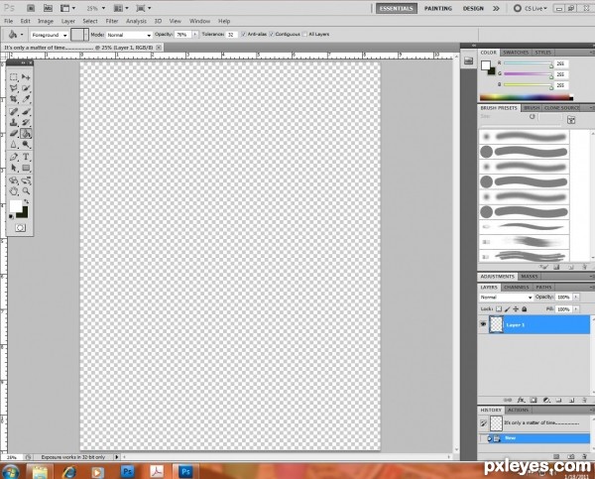Image resolution: width=595 pixels, height=479 pixels.
Task: Toggle the Contiguous checkbox
Action: 272,34
